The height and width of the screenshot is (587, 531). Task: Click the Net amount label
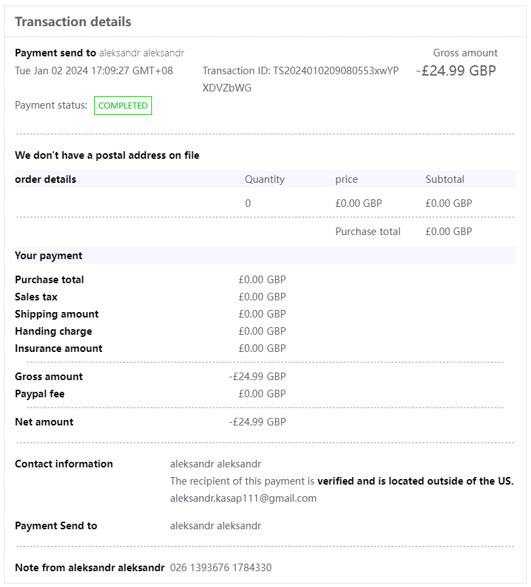44,422
